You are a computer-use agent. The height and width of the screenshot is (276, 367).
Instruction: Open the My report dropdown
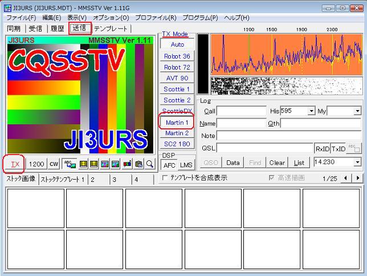357,111
